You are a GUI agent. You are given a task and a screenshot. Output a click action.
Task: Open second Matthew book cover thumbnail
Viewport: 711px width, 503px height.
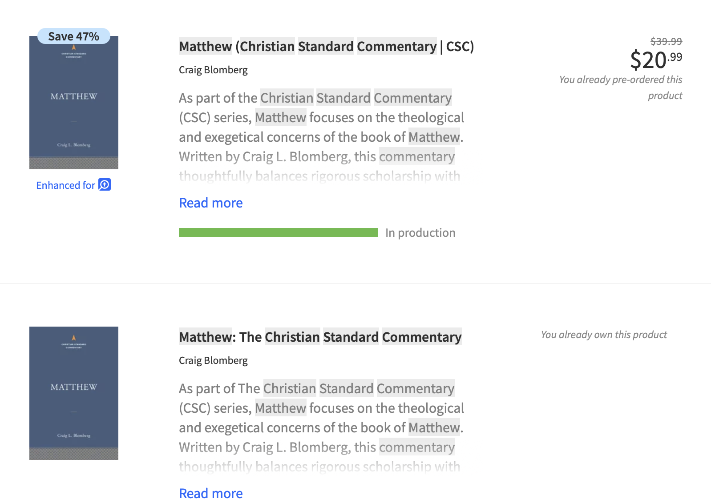pyautogui.click(x=74, y=393)
